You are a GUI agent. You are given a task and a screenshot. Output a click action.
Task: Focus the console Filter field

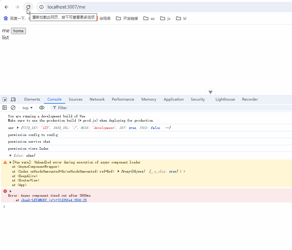(171, 108)
